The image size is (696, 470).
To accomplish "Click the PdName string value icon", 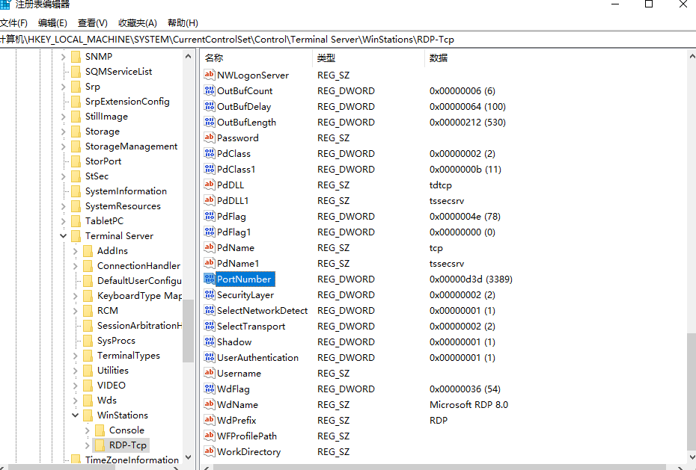I will (x=210, y=247).
